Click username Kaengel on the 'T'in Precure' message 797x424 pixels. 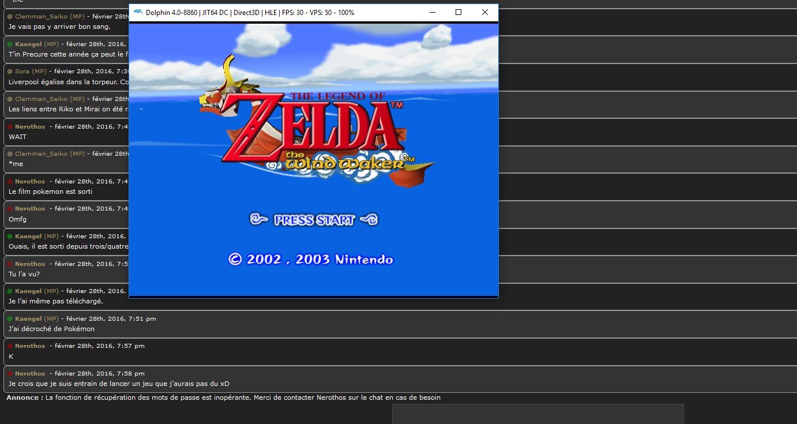28,44
